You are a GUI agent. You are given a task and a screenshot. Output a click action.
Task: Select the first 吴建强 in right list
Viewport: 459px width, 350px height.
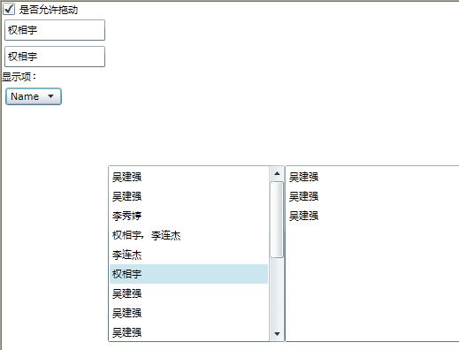coord(372,177)
